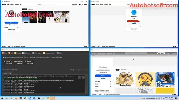The width and height of the screenshot is (179, 100).
Task: Click the Behance logo in the Amit Patel window
Action: 93,4
